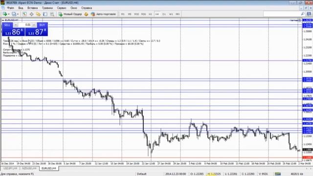Click the Default profile in status bar
Viewport: 313px width, 176px height.
tap(141, 174)
